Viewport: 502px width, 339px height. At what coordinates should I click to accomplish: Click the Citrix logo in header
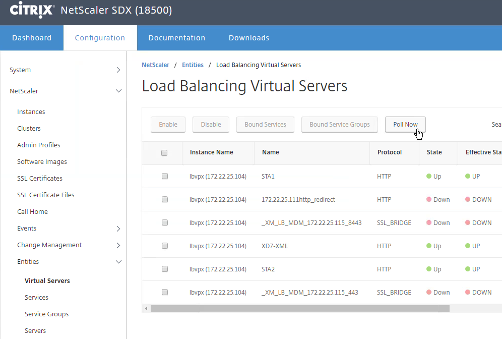point(32,10)
